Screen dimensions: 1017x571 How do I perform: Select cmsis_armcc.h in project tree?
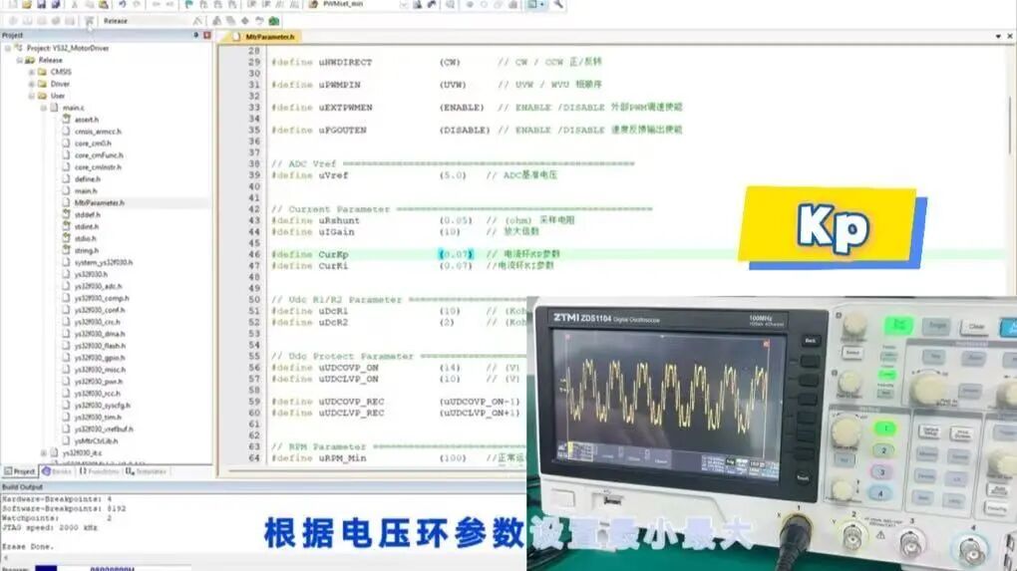point(98,132)
